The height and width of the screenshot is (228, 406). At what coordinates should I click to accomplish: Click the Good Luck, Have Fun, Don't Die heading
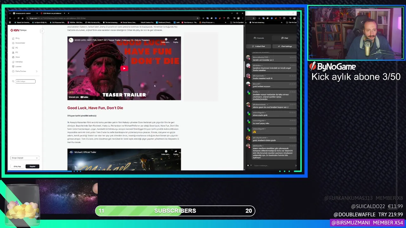95,108
